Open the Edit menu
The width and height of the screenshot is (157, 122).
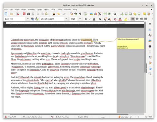(11, 10)
